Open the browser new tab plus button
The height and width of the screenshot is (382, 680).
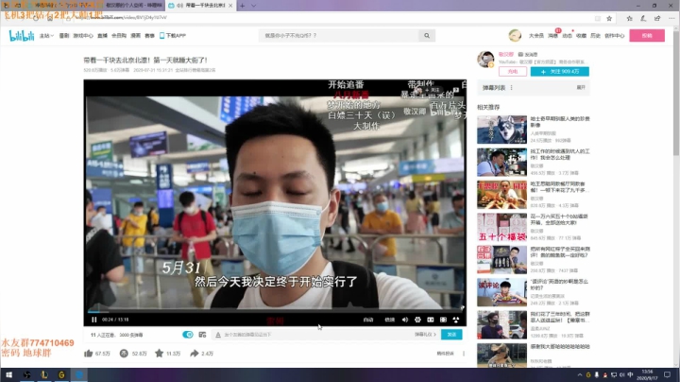243,6
